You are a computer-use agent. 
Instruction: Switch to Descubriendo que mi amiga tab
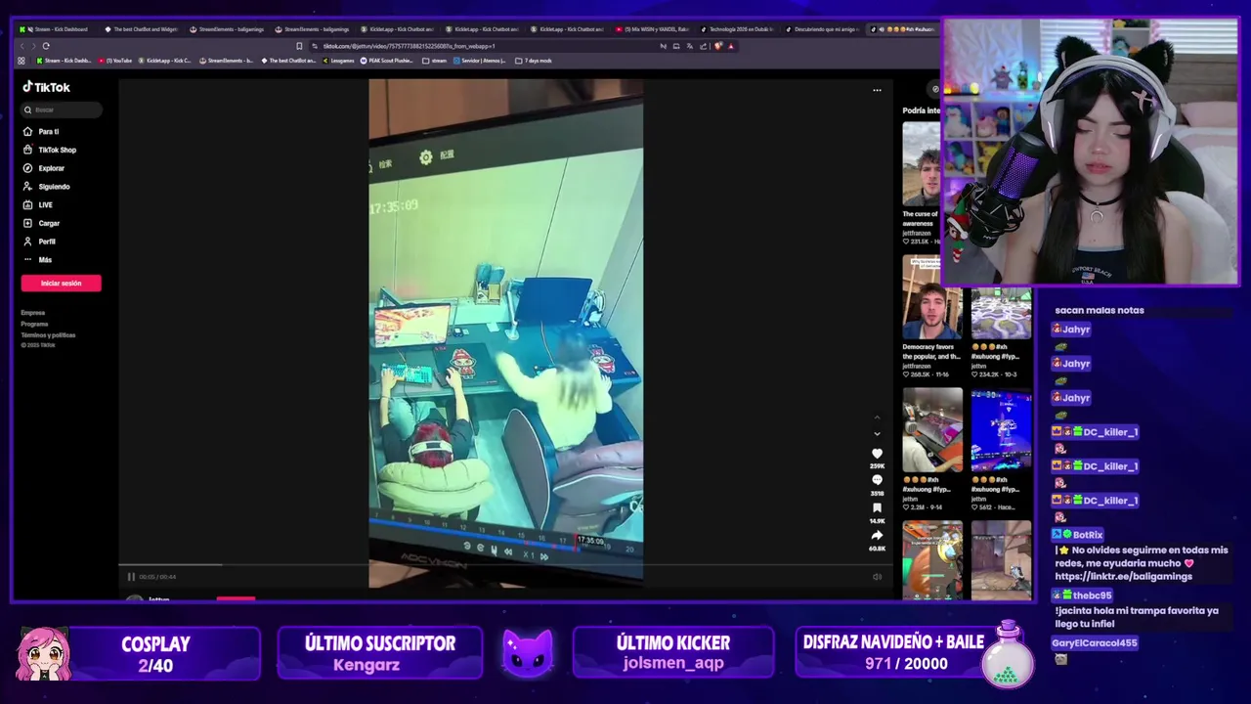pos(821,29)
